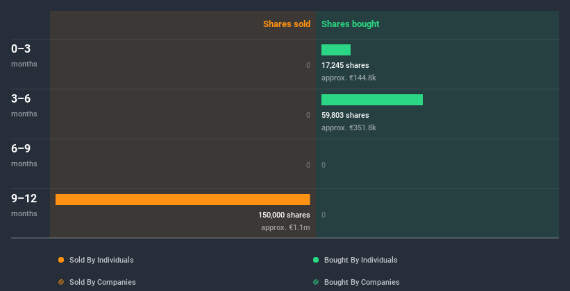This screenshot has width=570, height=291.
Task: Click the shares bought 0 in 6–9 months row
Action: pyautogui.click(x=324, y=165)
